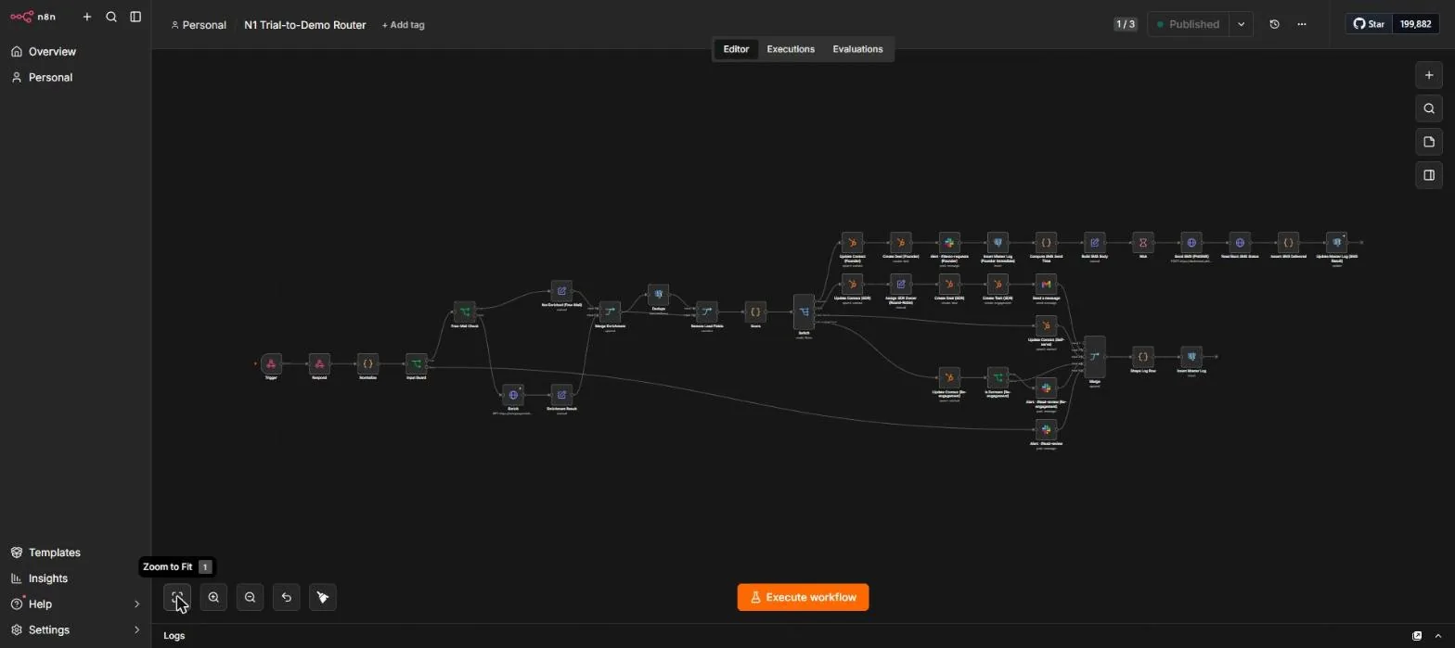Add a sticky note to the canvas
This screenshot has height=648, width=1455.
click(x=1429, y=142)
